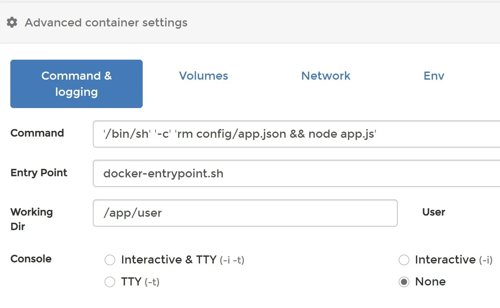Click the Advanced container settings heading

pos(106,23)
